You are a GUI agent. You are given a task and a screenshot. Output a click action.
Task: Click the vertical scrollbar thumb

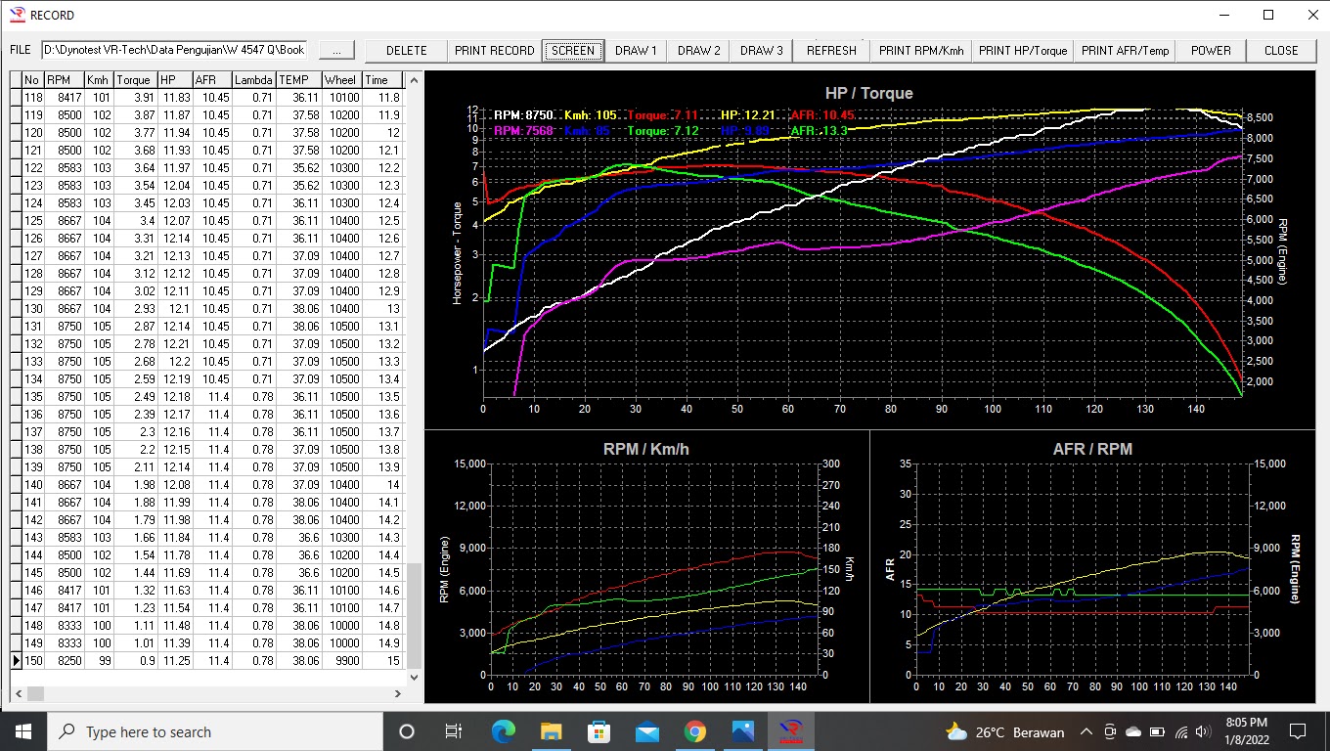pyautogui.click(x=414, y=615)
